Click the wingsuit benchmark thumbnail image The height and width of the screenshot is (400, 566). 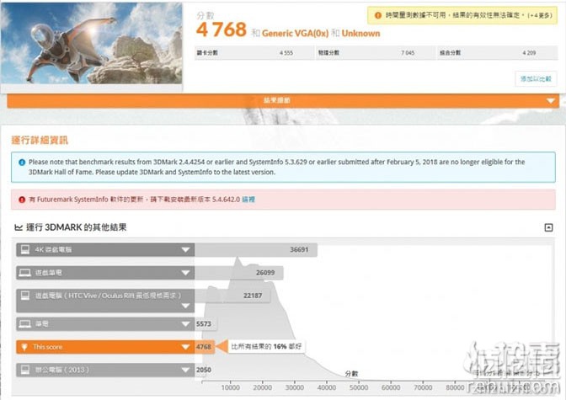click(91, 43)
